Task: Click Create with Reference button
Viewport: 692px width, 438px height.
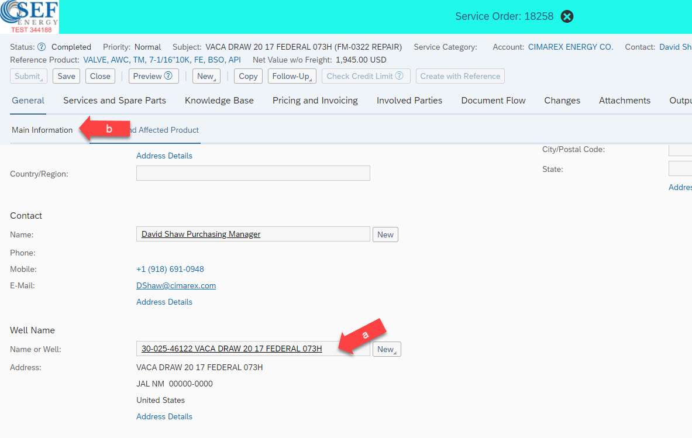Action: (460, 76)
